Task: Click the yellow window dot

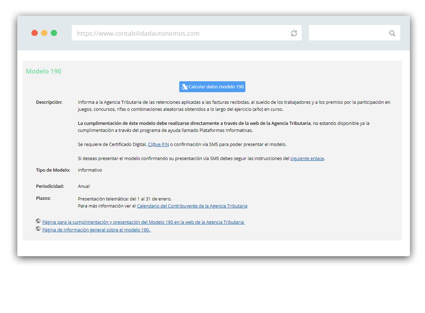Action: tap(44, 33)
